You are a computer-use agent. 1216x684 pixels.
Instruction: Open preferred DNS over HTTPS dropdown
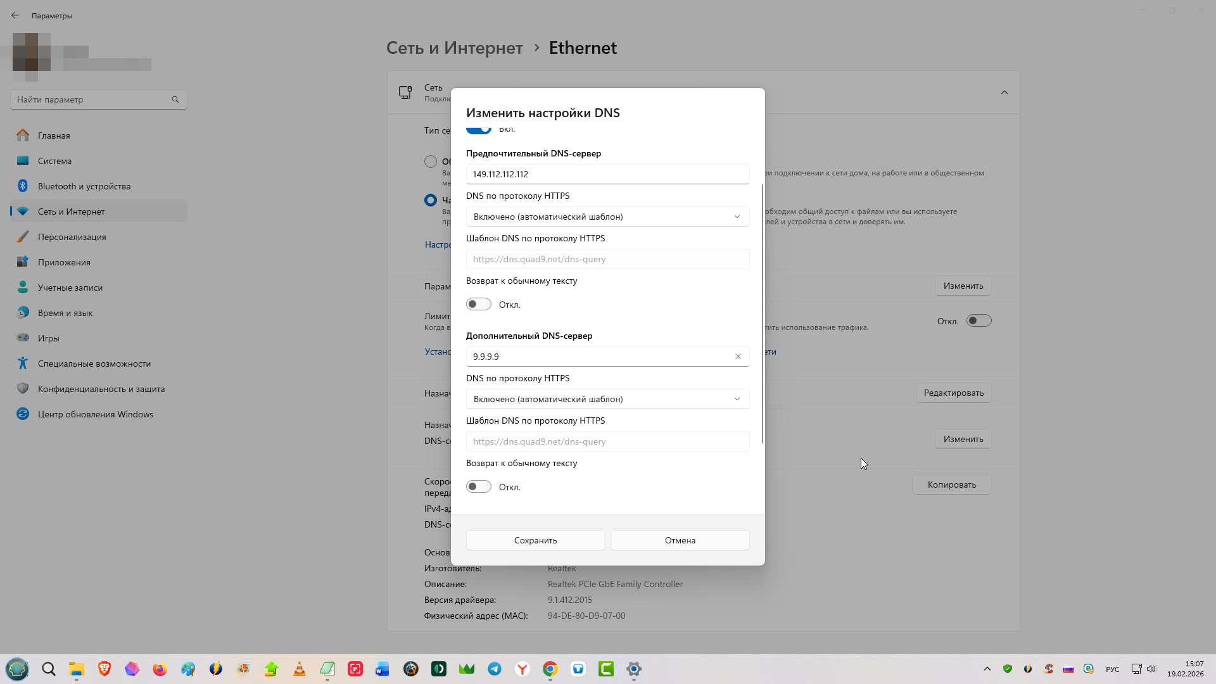coord(607,217)
